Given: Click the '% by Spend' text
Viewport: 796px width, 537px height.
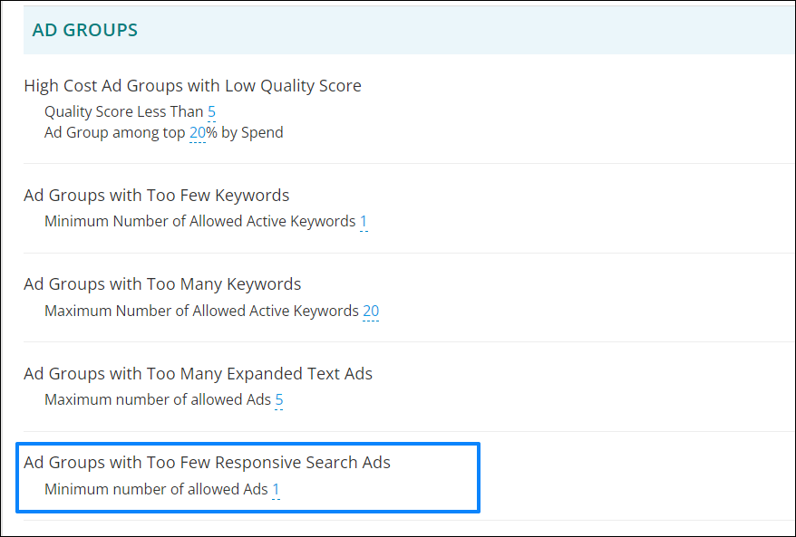Looking at the screenshot, I should pos(245,133).
